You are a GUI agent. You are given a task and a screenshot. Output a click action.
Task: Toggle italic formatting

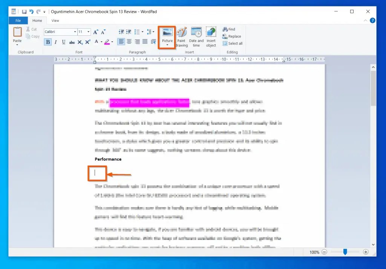55,42
